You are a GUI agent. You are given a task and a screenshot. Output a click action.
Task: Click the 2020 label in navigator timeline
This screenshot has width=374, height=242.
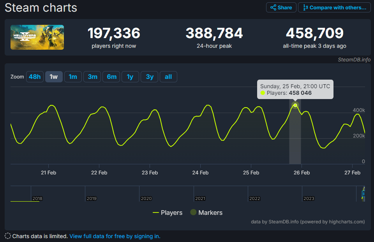click(146, 198)
